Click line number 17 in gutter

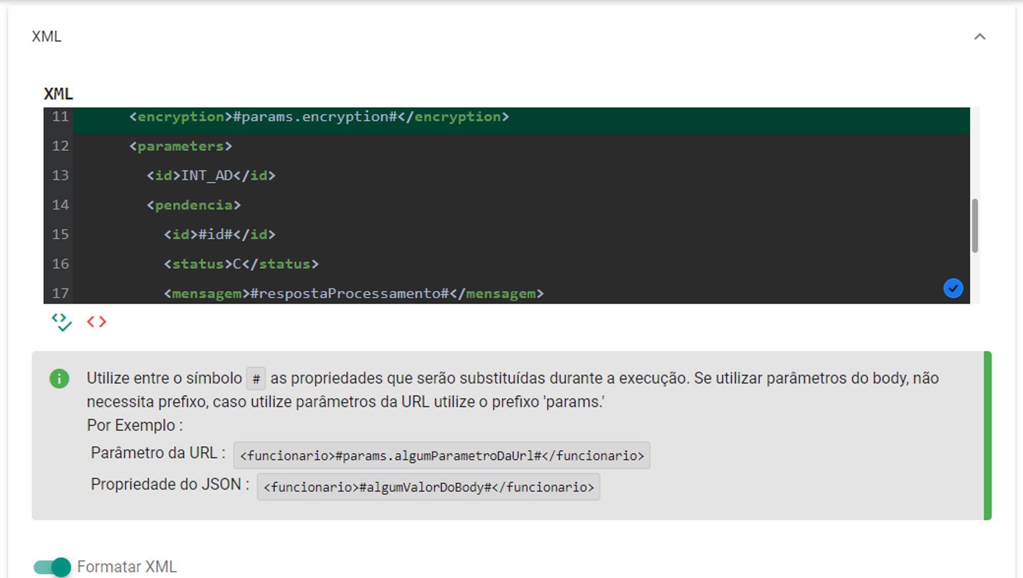point(60,293)
